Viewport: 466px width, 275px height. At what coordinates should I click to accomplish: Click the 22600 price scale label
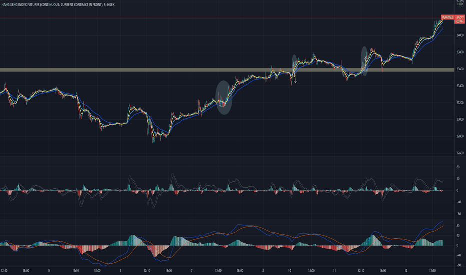click(x=460, y=153)
